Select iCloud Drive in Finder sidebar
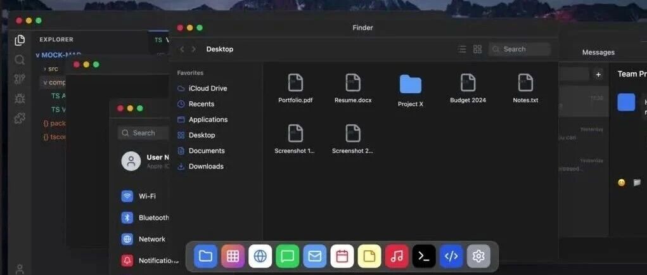Image resolution: width=647 pixels, height=275 pixels. pyautogui.click(x=207, y=88)
